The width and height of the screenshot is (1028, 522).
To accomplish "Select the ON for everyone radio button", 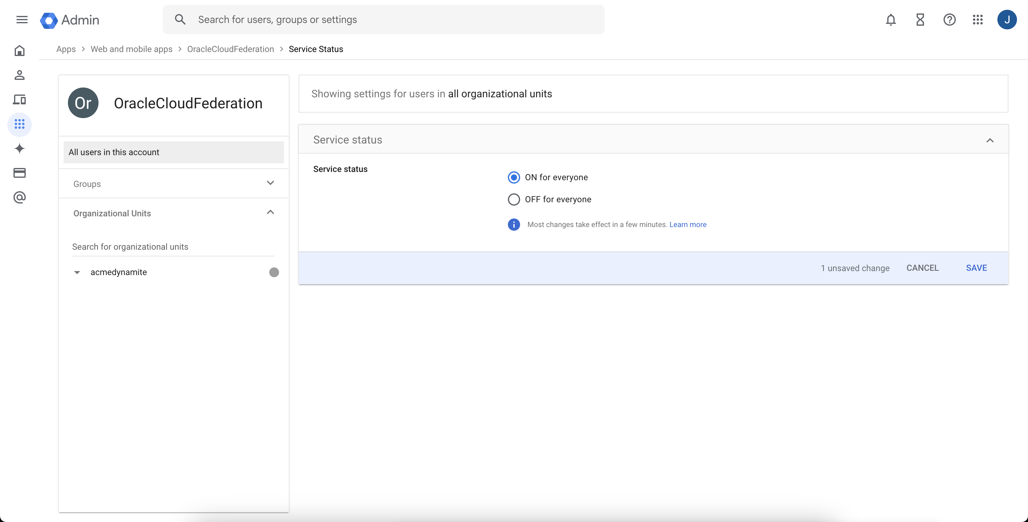I will point(514,177).
